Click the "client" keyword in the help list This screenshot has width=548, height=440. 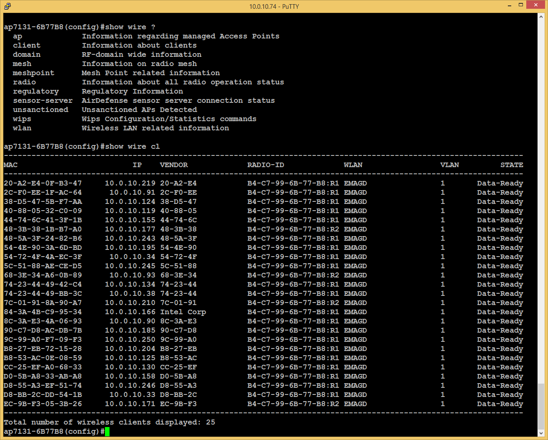click(x=27, y=46)
